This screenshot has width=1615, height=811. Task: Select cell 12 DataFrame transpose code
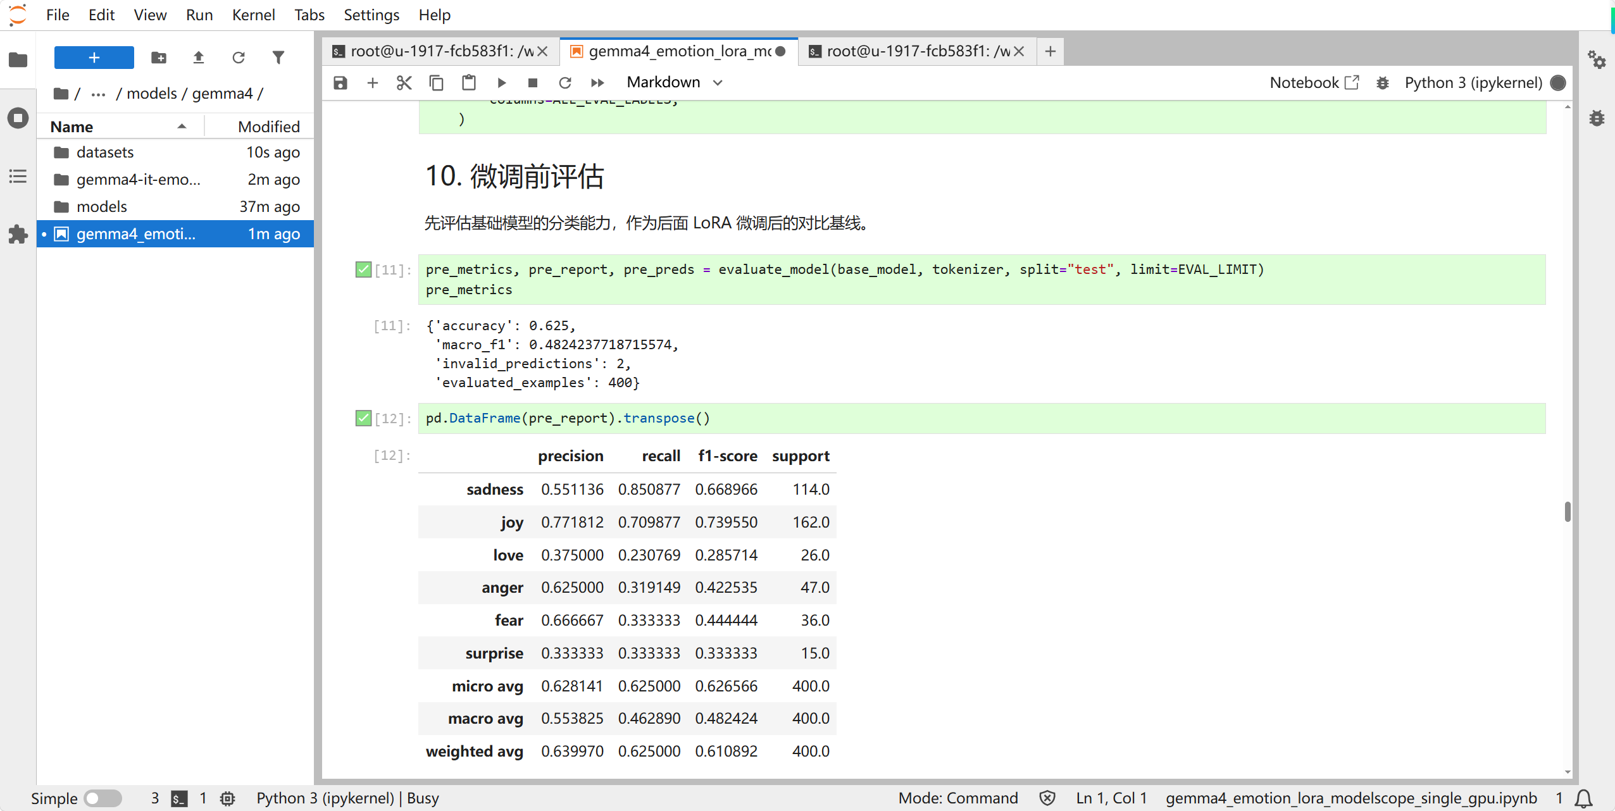pyautogui.click(x=982, y=418)
